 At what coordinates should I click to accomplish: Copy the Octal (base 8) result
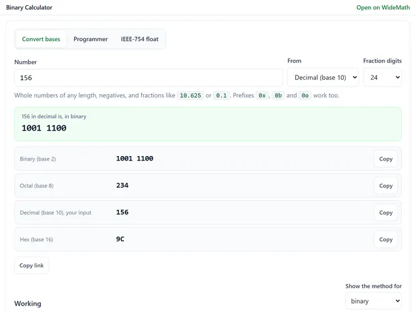385,186
